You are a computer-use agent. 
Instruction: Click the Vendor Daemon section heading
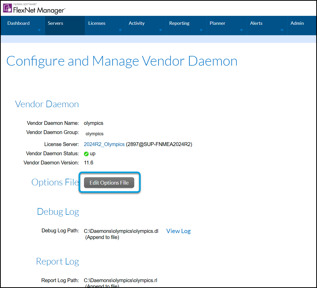pos(47,104)
